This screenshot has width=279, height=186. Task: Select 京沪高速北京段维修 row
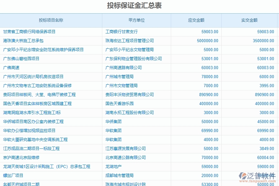point(24,157)
